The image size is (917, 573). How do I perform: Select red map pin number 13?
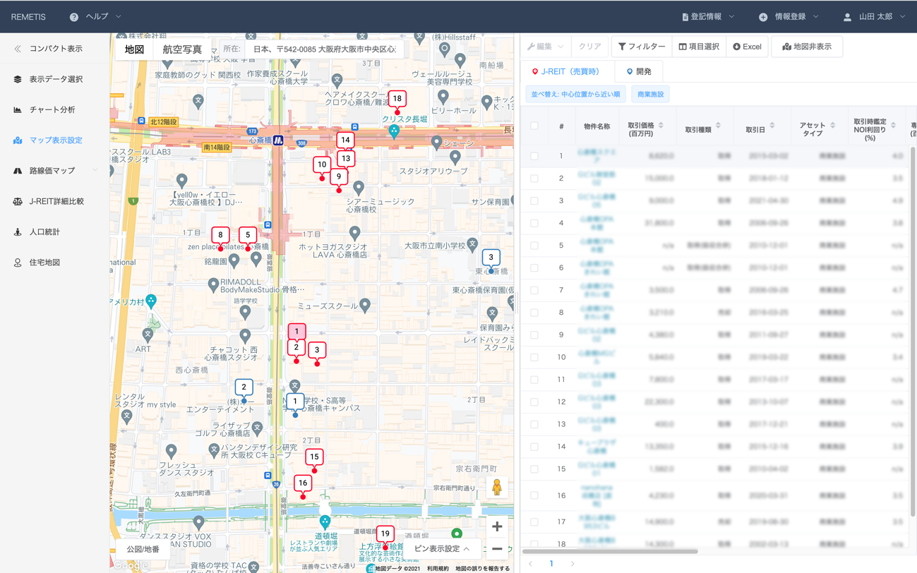tap(345, 159)
